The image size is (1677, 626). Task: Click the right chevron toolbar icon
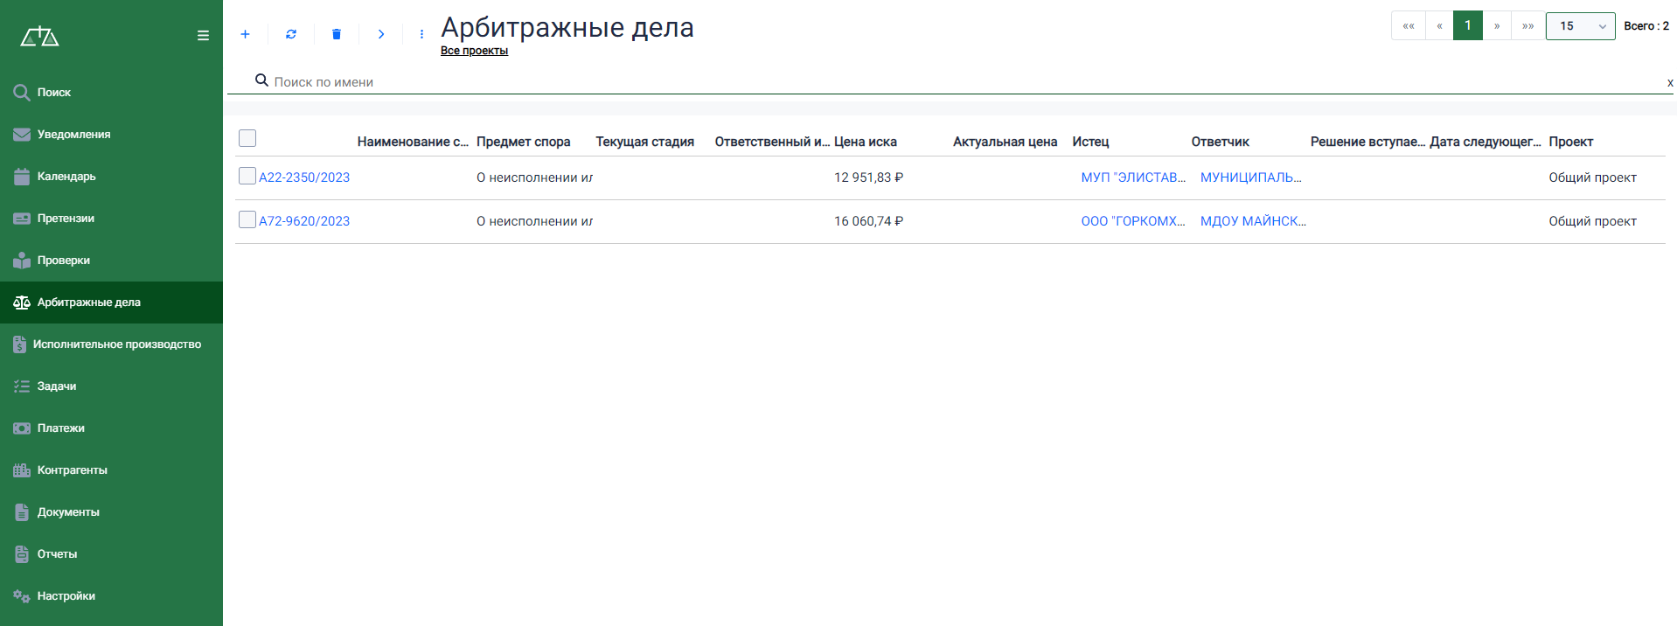click(381, 34)
